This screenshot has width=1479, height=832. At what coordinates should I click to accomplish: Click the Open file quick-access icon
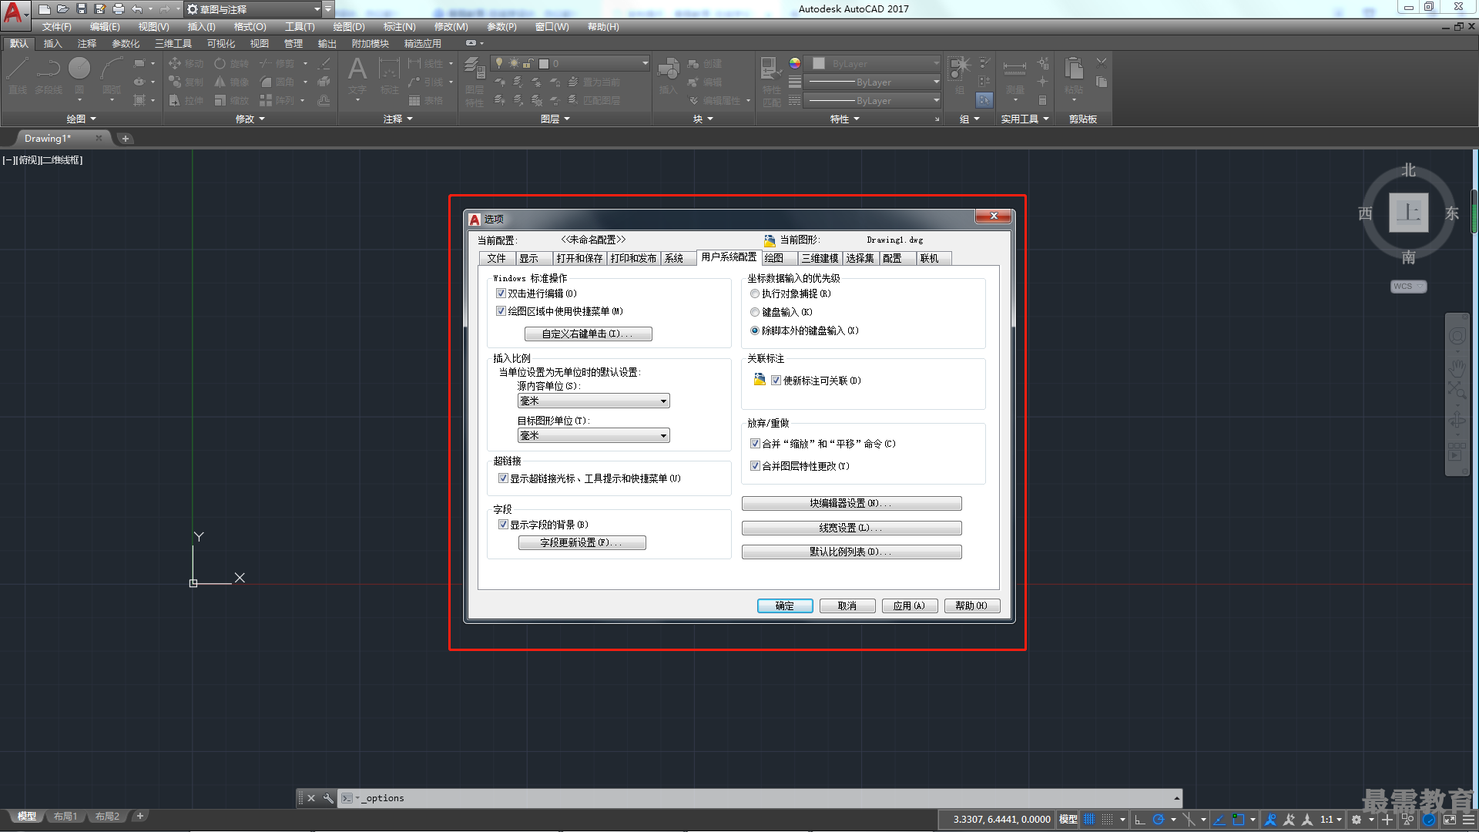point(63,9)
